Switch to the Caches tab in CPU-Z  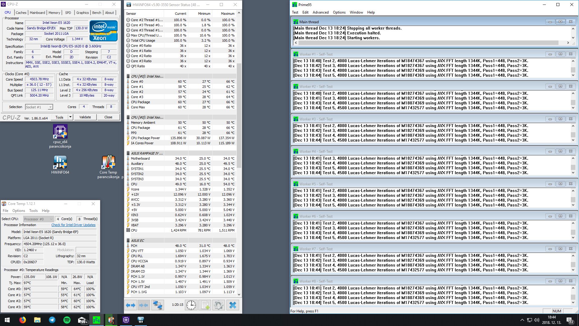click(x=21, y=13)
